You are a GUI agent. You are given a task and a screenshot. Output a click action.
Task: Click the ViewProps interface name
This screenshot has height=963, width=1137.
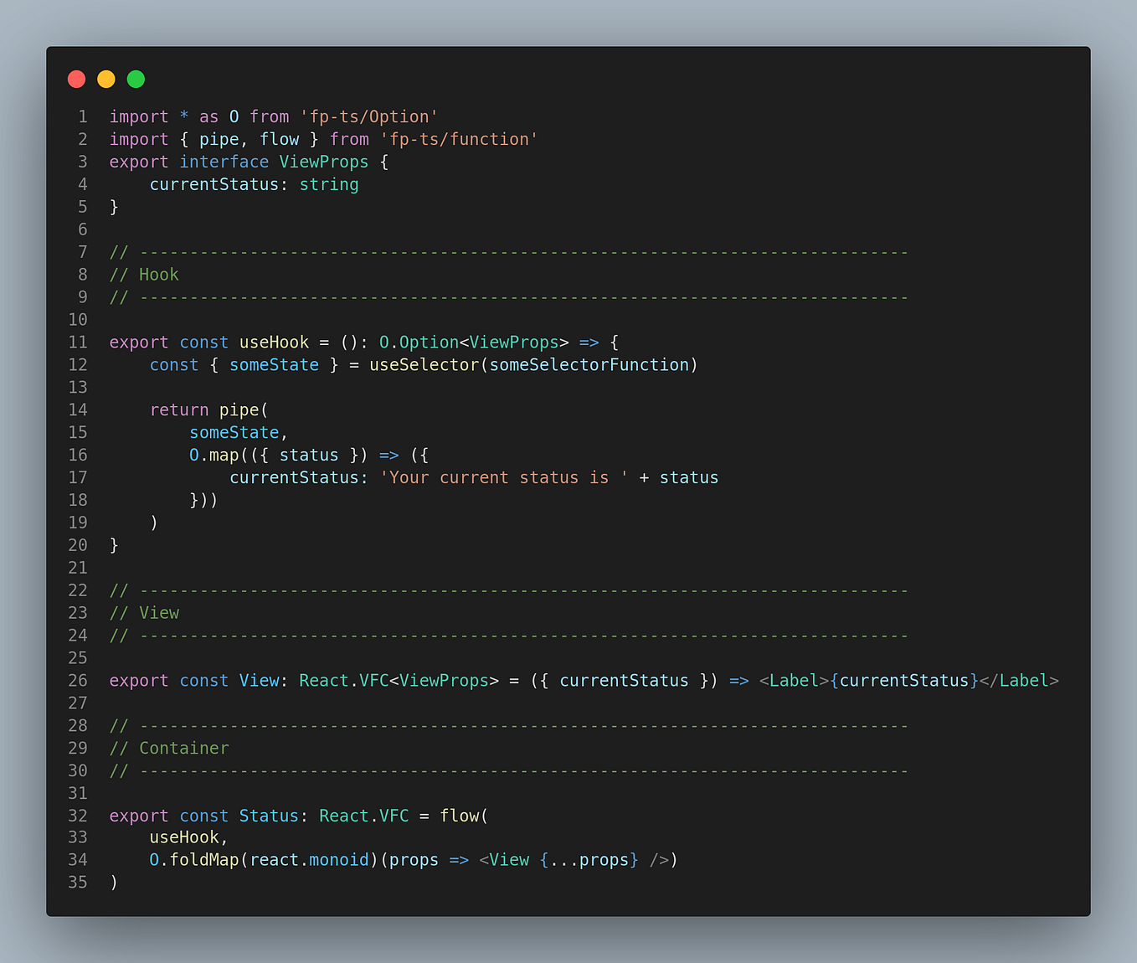(323, 162)
